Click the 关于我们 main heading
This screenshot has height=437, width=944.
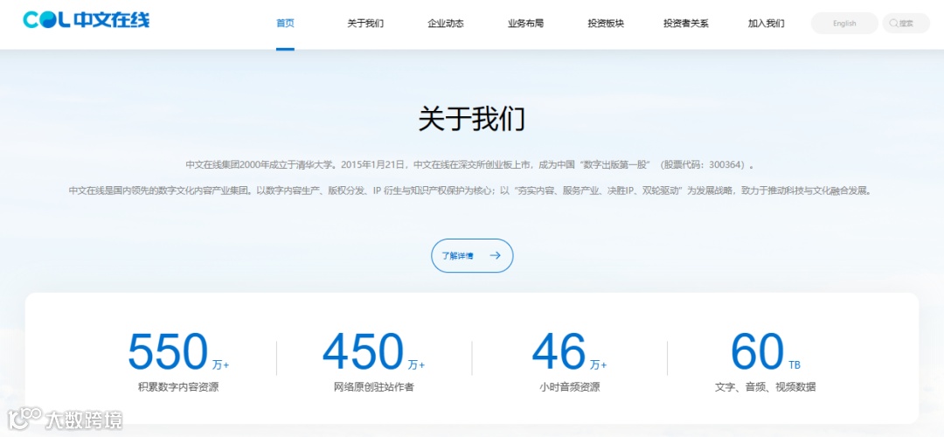[x=472, y=119]
